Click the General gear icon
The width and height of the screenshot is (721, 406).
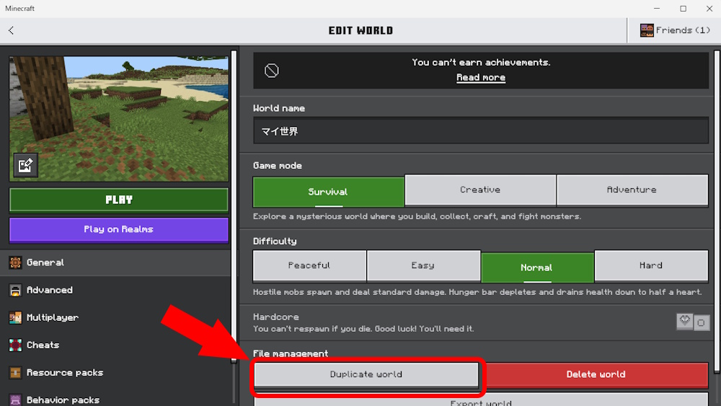pos(15,262)
